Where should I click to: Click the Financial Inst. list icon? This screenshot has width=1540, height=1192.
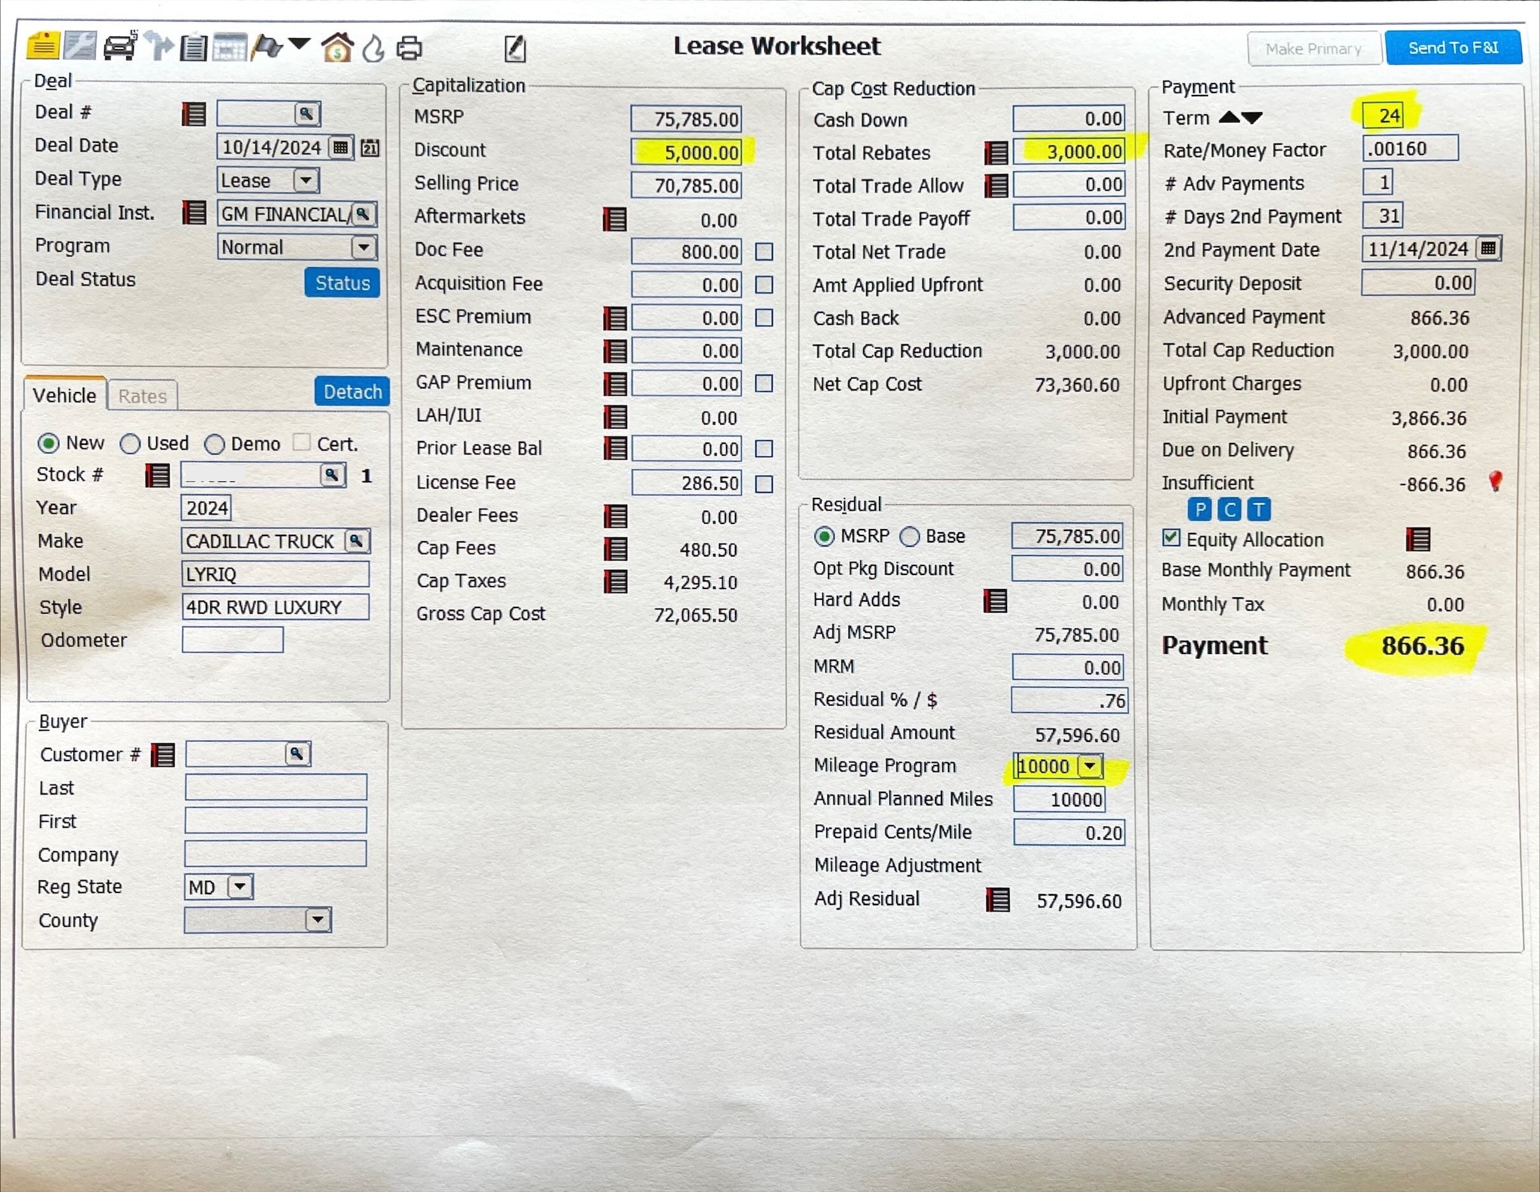[194, 212]
